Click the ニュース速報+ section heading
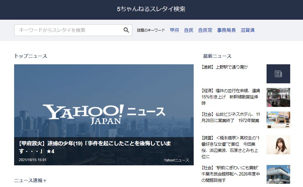Viewport: 303px width, 187px height. pos(30,180)
